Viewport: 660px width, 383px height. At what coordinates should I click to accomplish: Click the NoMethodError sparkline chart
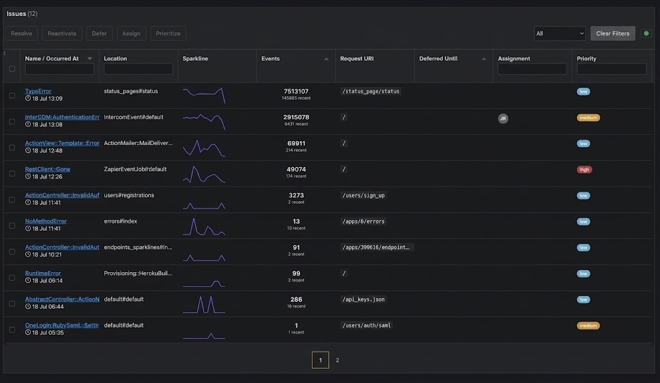(x=204, y=226)
